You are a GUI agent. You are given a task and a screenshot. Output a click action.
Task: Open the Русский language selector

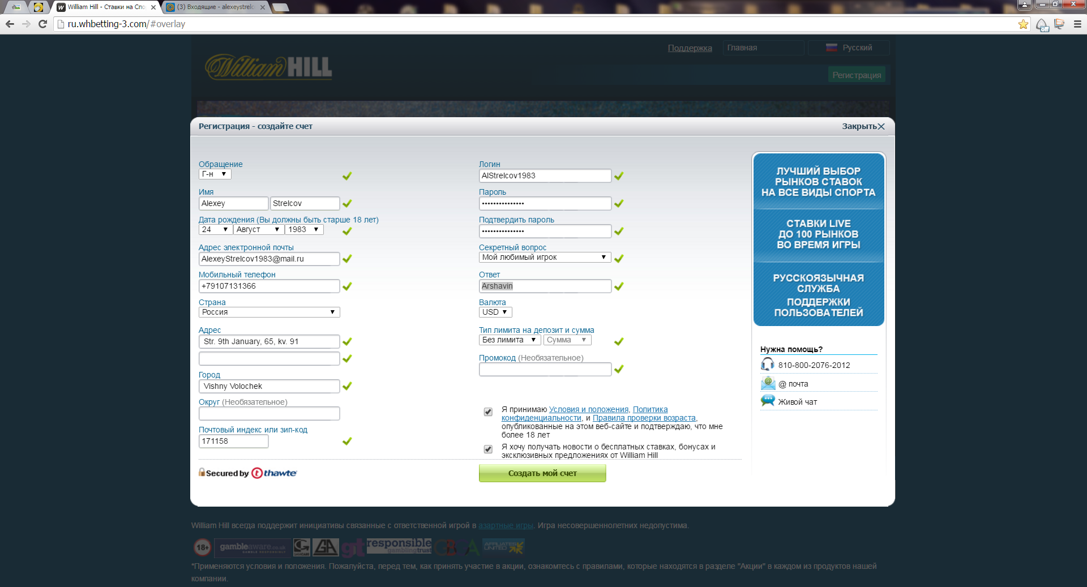(x=849, y=48)
